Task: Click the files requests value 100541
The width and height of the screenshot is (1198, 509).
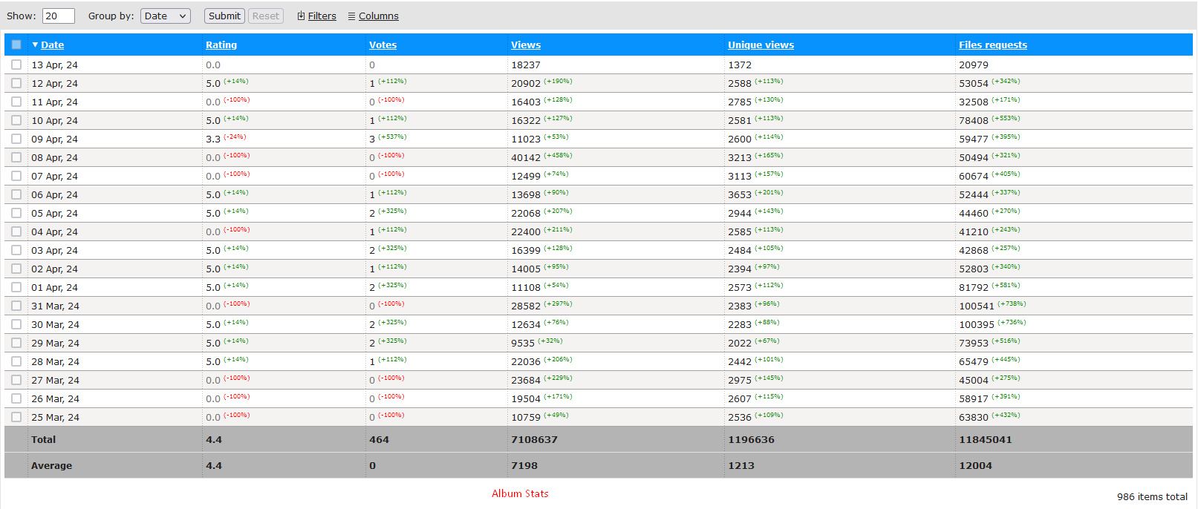Action: tap(976, 306)
